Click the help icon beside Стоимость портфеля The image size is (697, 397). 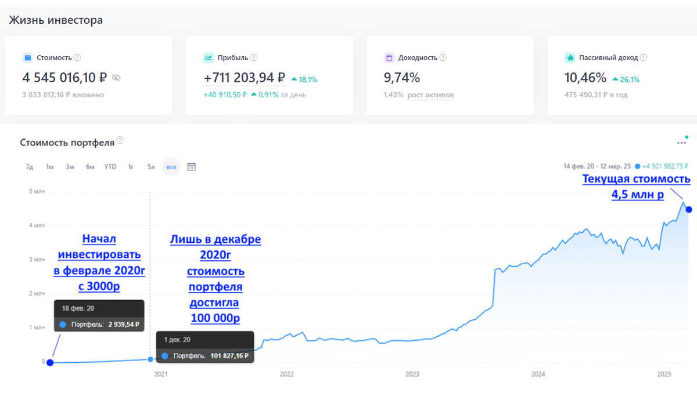click(x=120, y=141)
